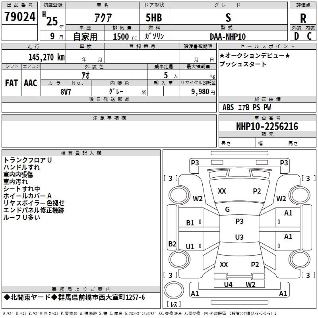318x318 pixels.
Task: Click the プッシュスタート sales point
Action: click(243, 64)
